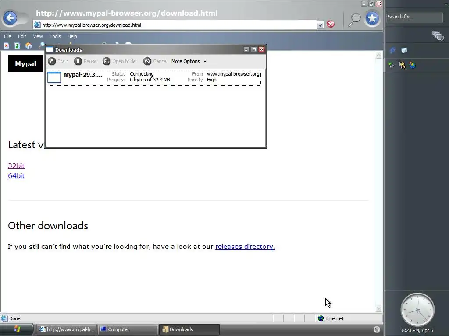
Task: Click the page icon in the address bar
Action: point(37,25)
